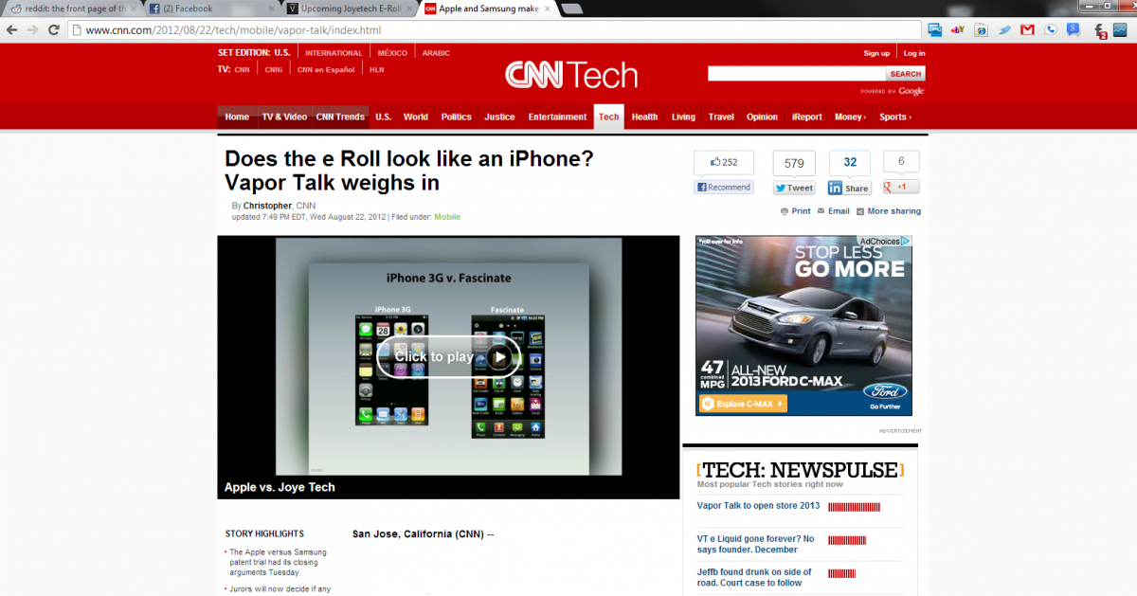Screen dimensions: 1137x596
Task: Click the AdChoices icon on Ford ad
Action: 885,242
